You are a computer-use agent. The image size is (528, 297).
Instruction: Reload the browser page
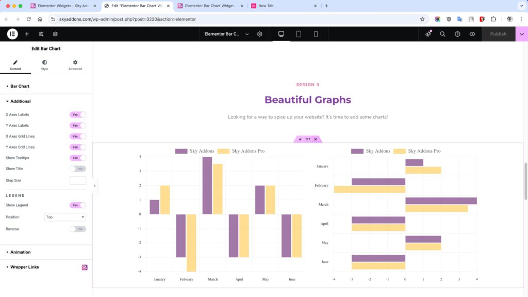pos(29,19)
